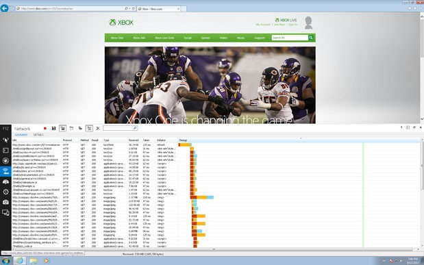Open address bar dropdown arrow in browser
Image resolution: width=424 pixels, height=265 pixels.
coord(129,9)
